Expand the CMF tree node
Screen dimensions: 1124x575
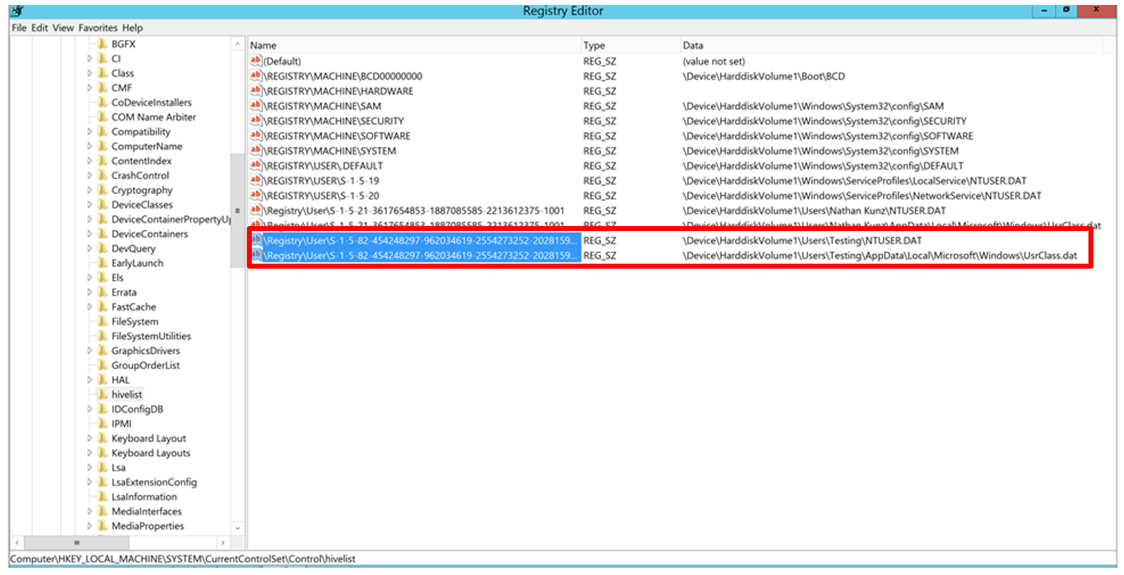[90, 87]
